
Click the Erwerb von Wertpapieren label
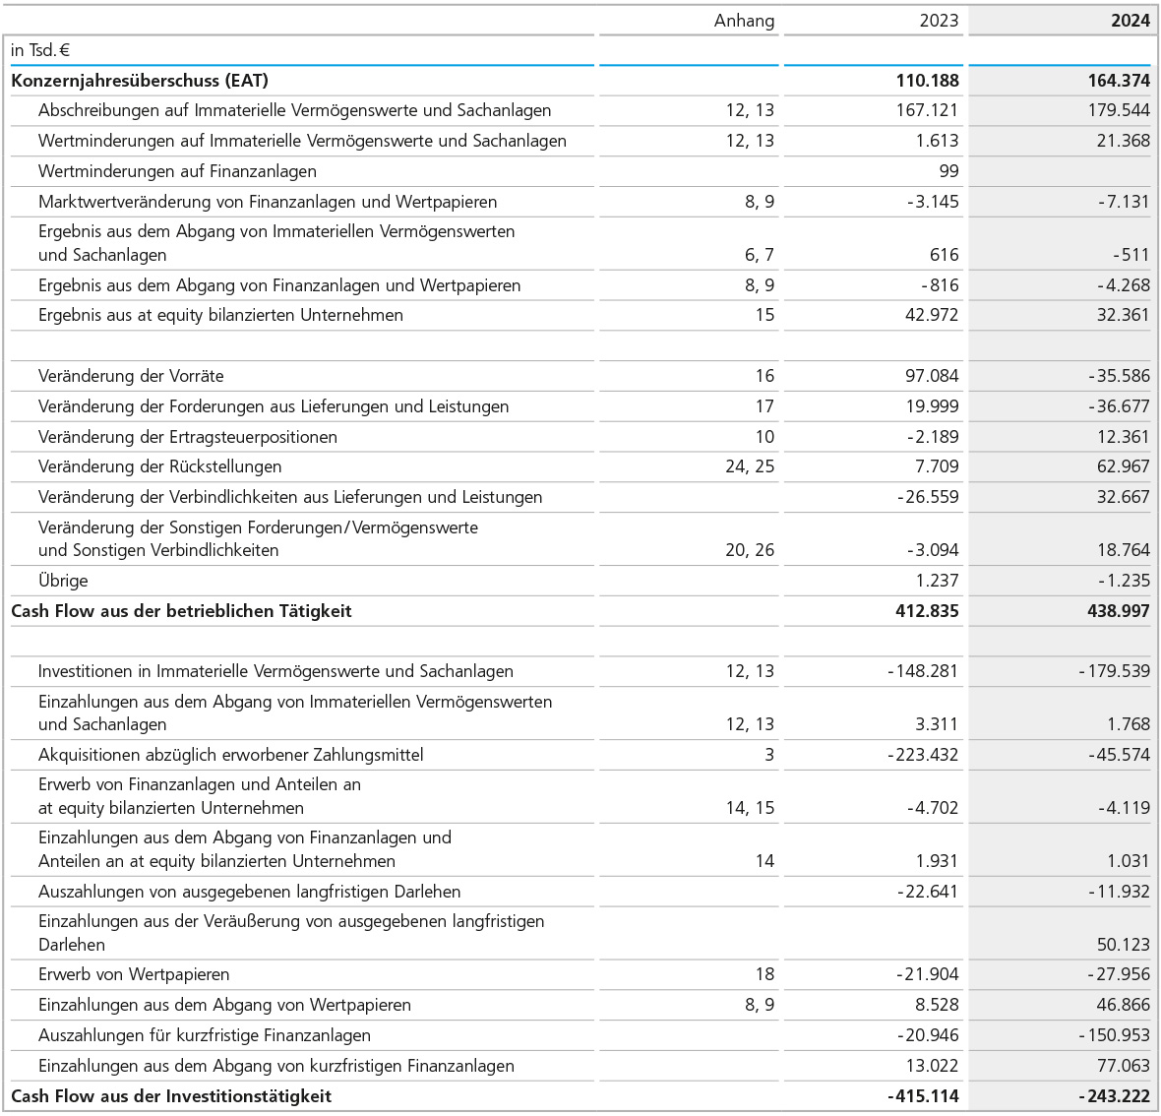tap(134, 974)
